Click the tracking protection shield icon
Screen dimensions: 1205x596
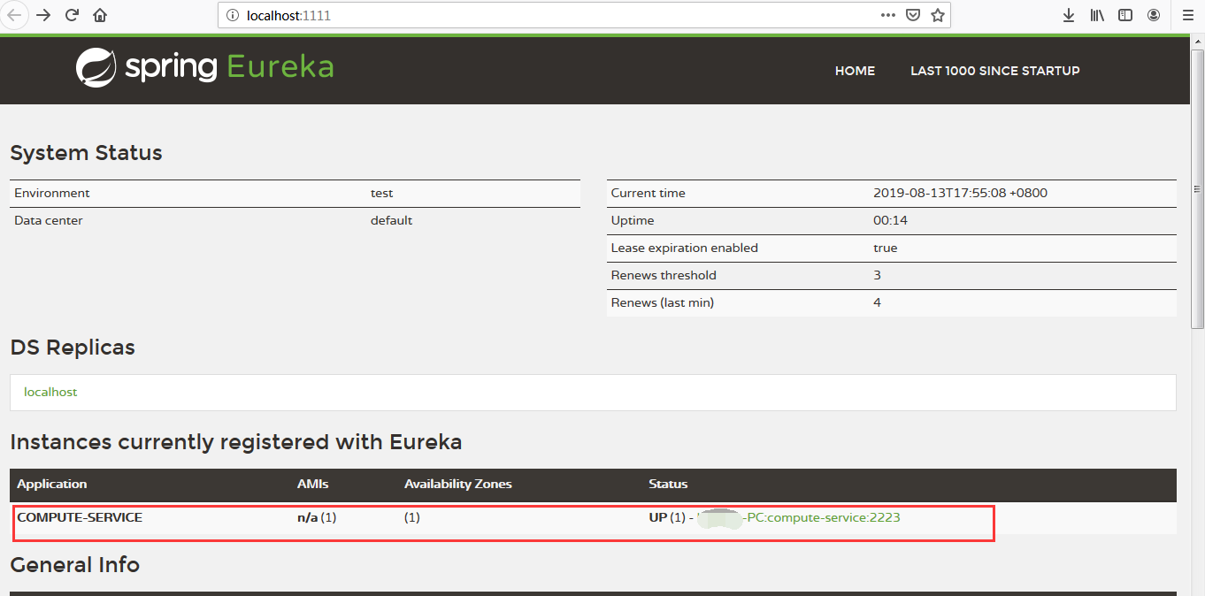(x=913, y=15)
